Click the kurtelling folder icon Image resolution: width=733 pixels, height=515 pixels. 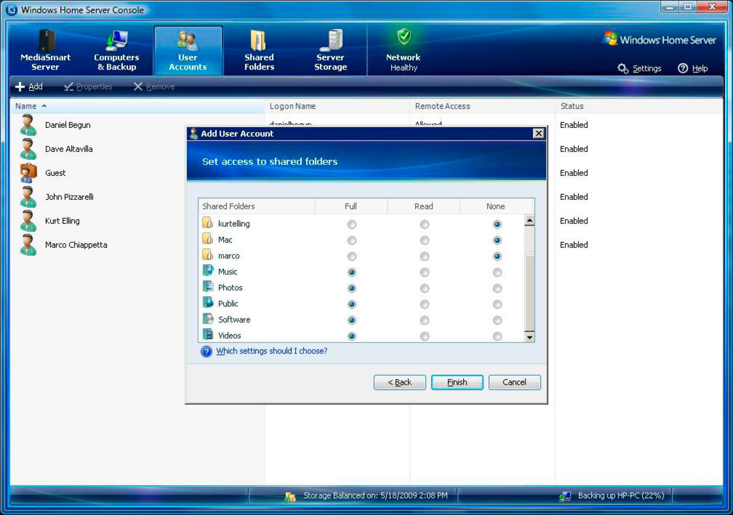point(208,222)
